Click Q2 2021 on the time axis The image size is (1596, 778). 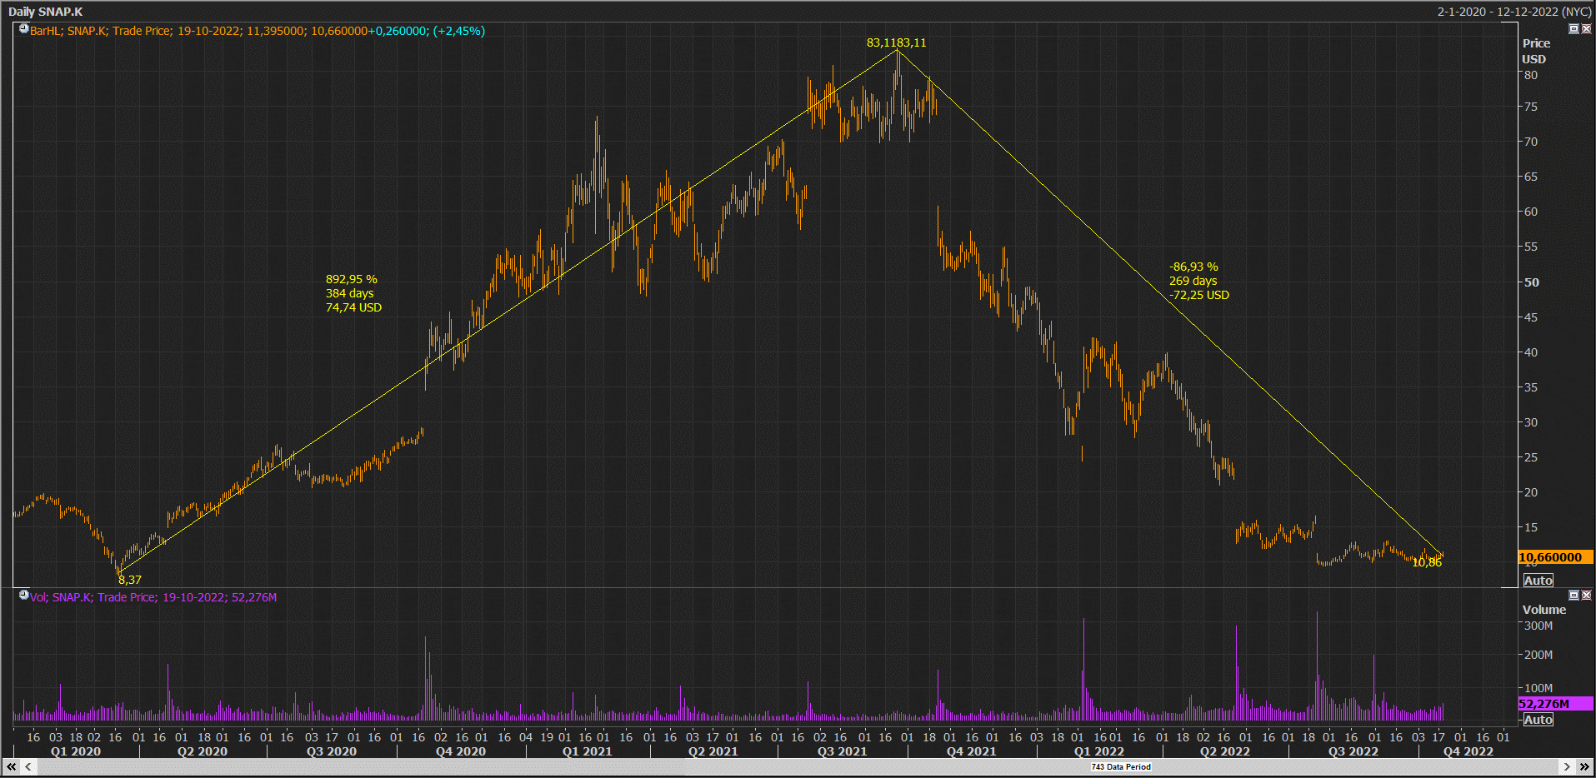pos(713,751)
